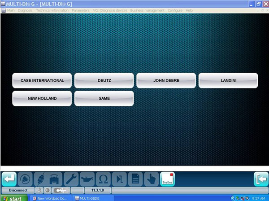Select the Omega resistance icon
The width and height of the screenshot is (269, 201).
click(x=103, y=179)
